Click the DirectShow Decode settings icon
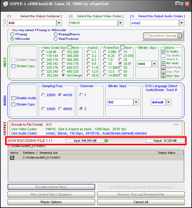Viewport: 192px width, 208px height. click(x=179, y=36)
